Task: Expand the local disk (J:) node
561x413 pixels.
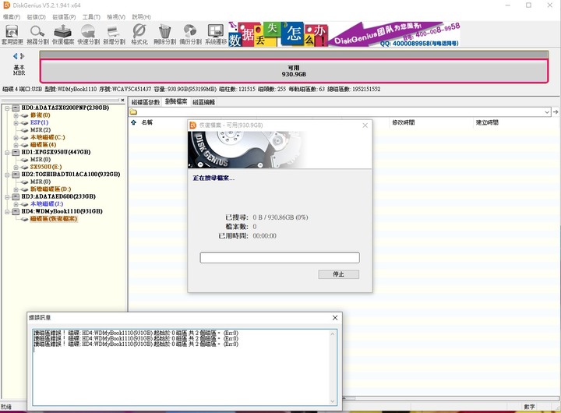Action: [16, 204]
